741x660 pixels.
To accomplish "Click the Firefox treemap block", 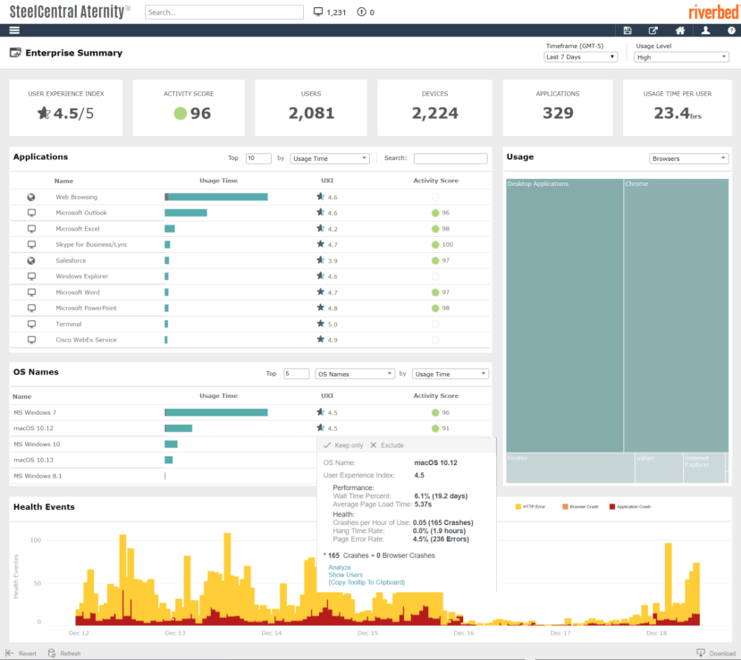I will click(x=570, y=468).
